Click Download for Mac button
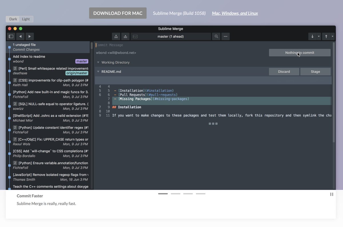This screenshot has height=227, width=343. (x=118, y=13)
